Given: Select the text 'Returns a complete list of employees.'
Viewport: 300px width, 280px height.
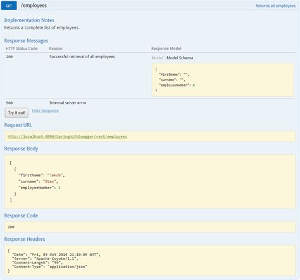Looking at the screenshot, I should (x=42, y=28).
